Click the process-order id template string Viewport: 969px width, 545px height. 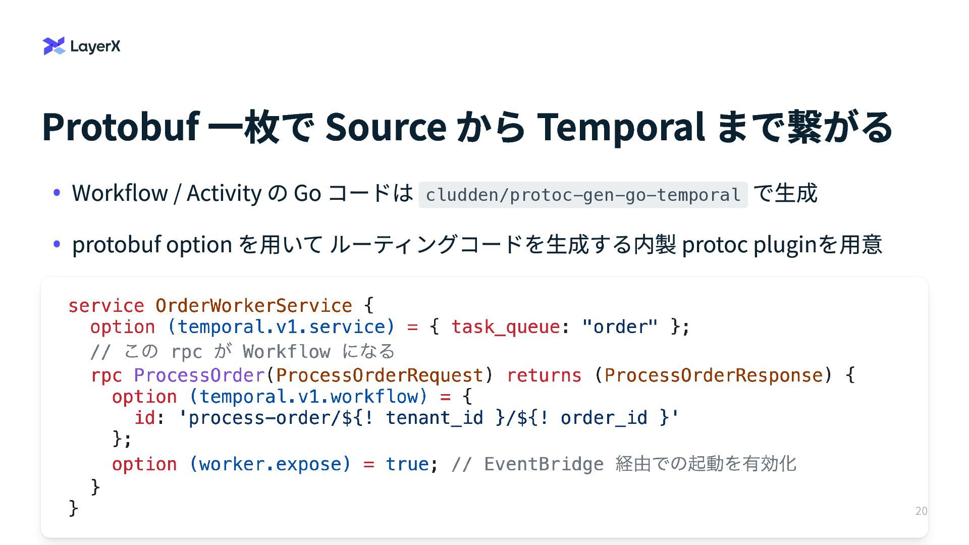(x=429, y=417)
